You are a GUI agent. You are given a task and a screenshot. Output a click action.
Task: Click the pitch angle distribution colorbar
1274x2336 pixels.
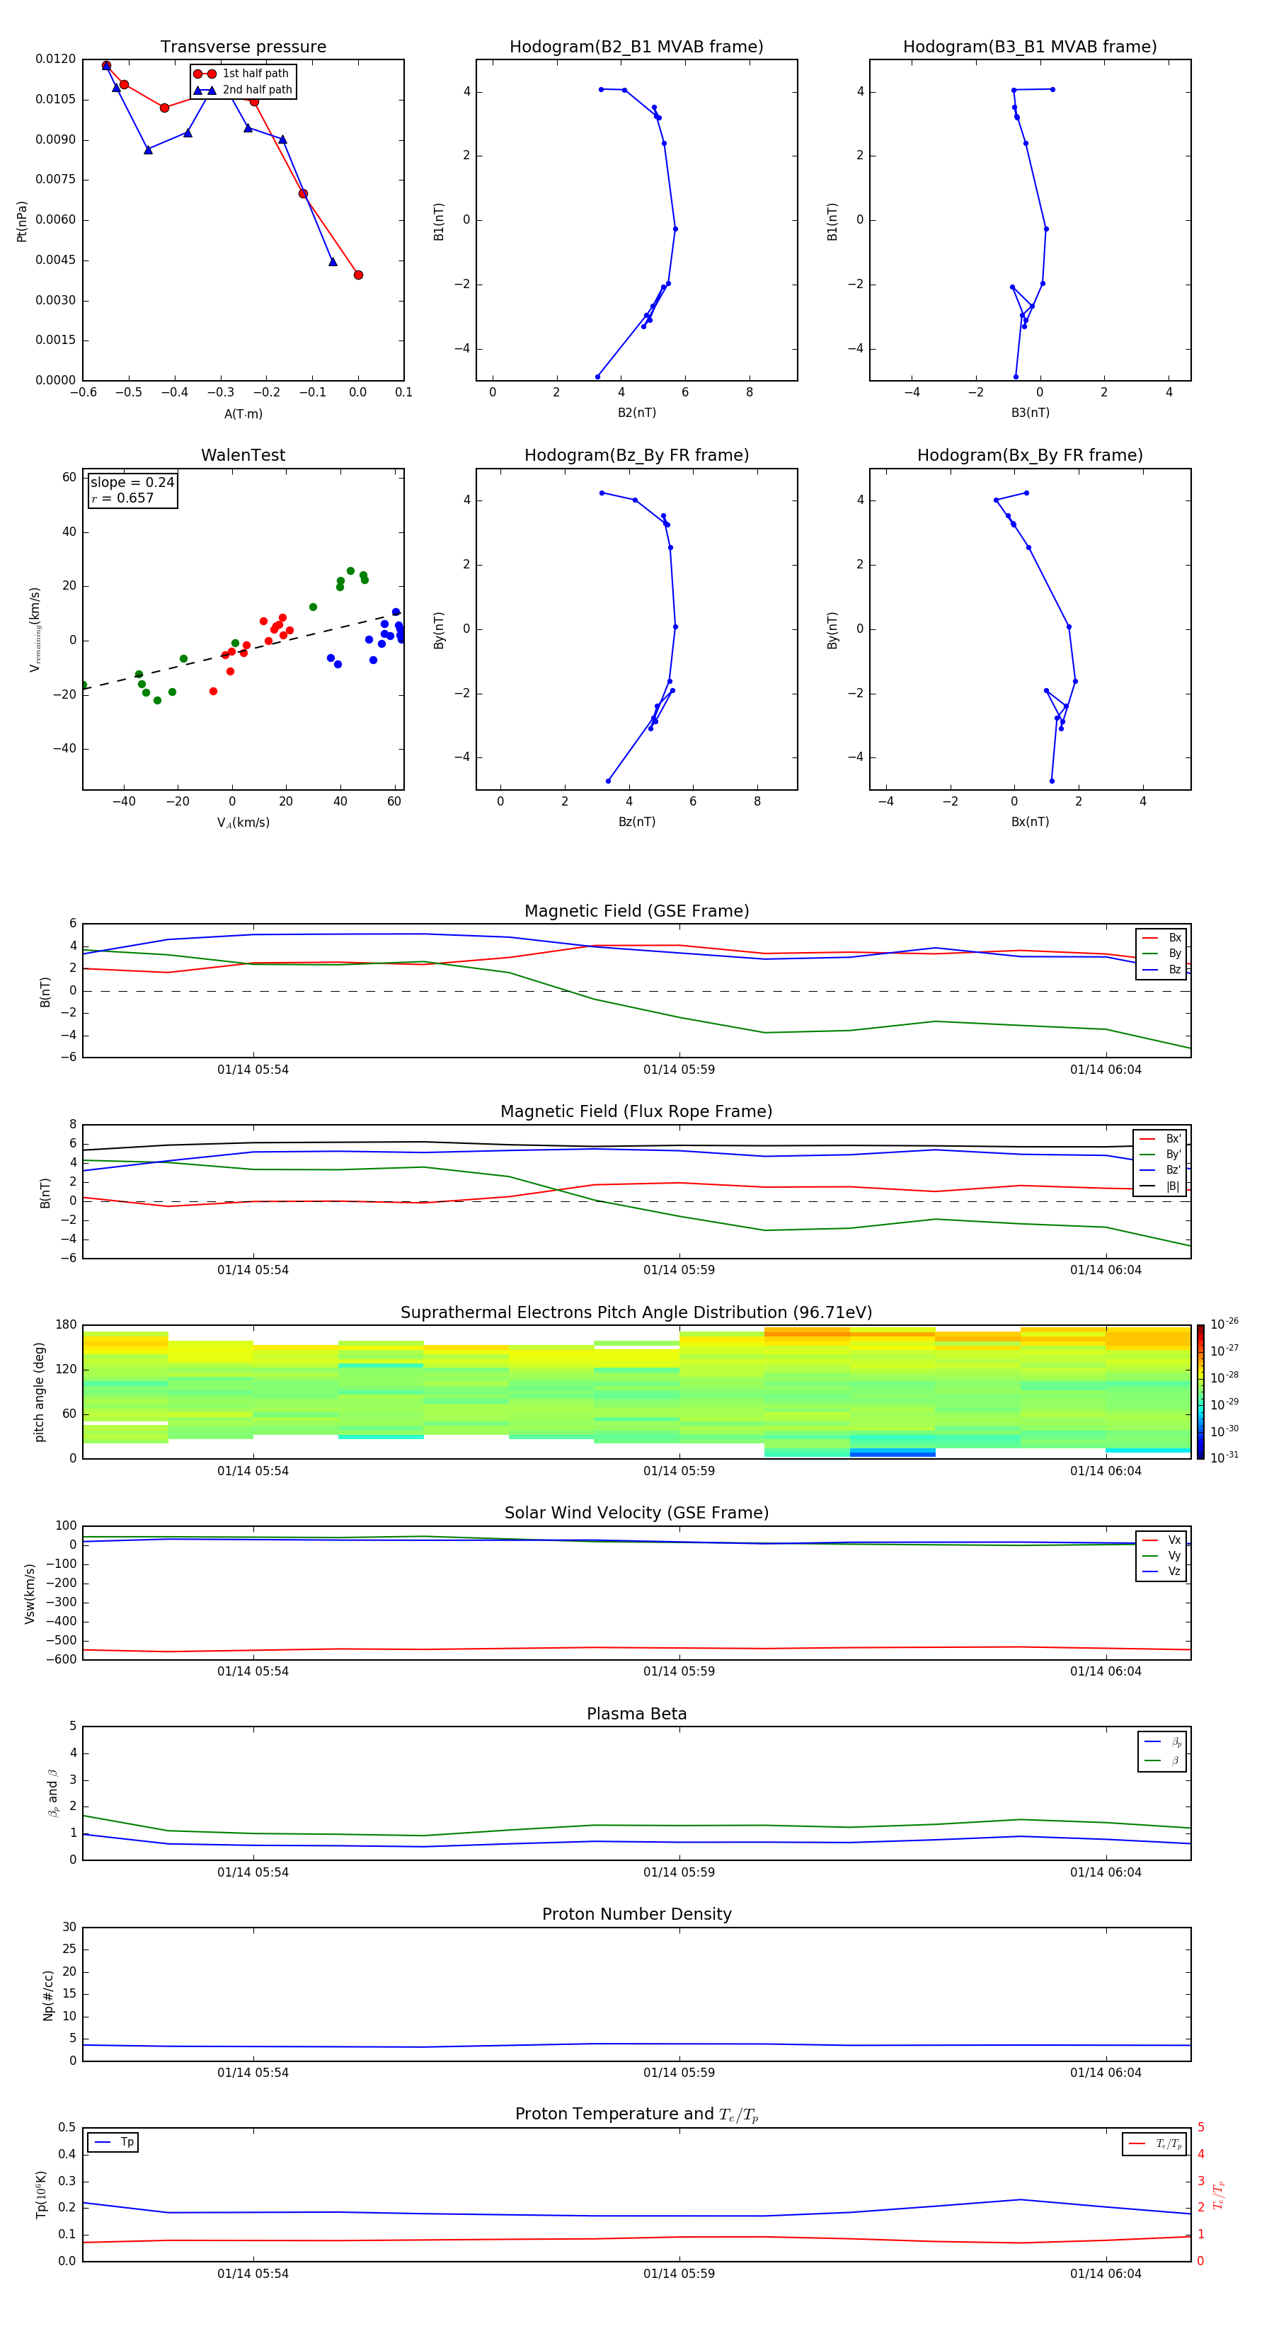pyautogui.click(x=1200, y=1392)
